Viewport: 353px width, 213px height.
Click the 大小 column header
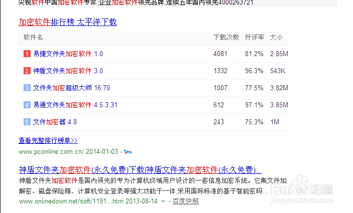pos(276,37)
